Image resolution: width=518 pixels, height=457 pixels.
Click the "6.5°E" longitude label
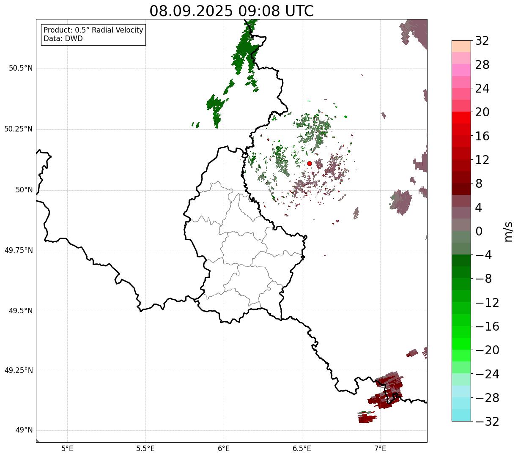pyautogui.click(x=302, y=448)
